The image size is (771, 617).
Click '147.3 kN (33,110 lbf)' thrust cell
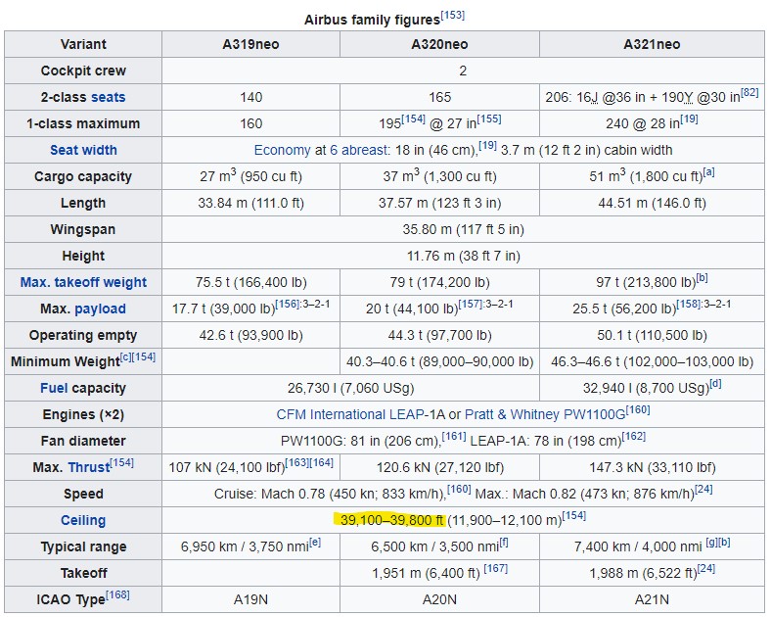click(652, 467)
